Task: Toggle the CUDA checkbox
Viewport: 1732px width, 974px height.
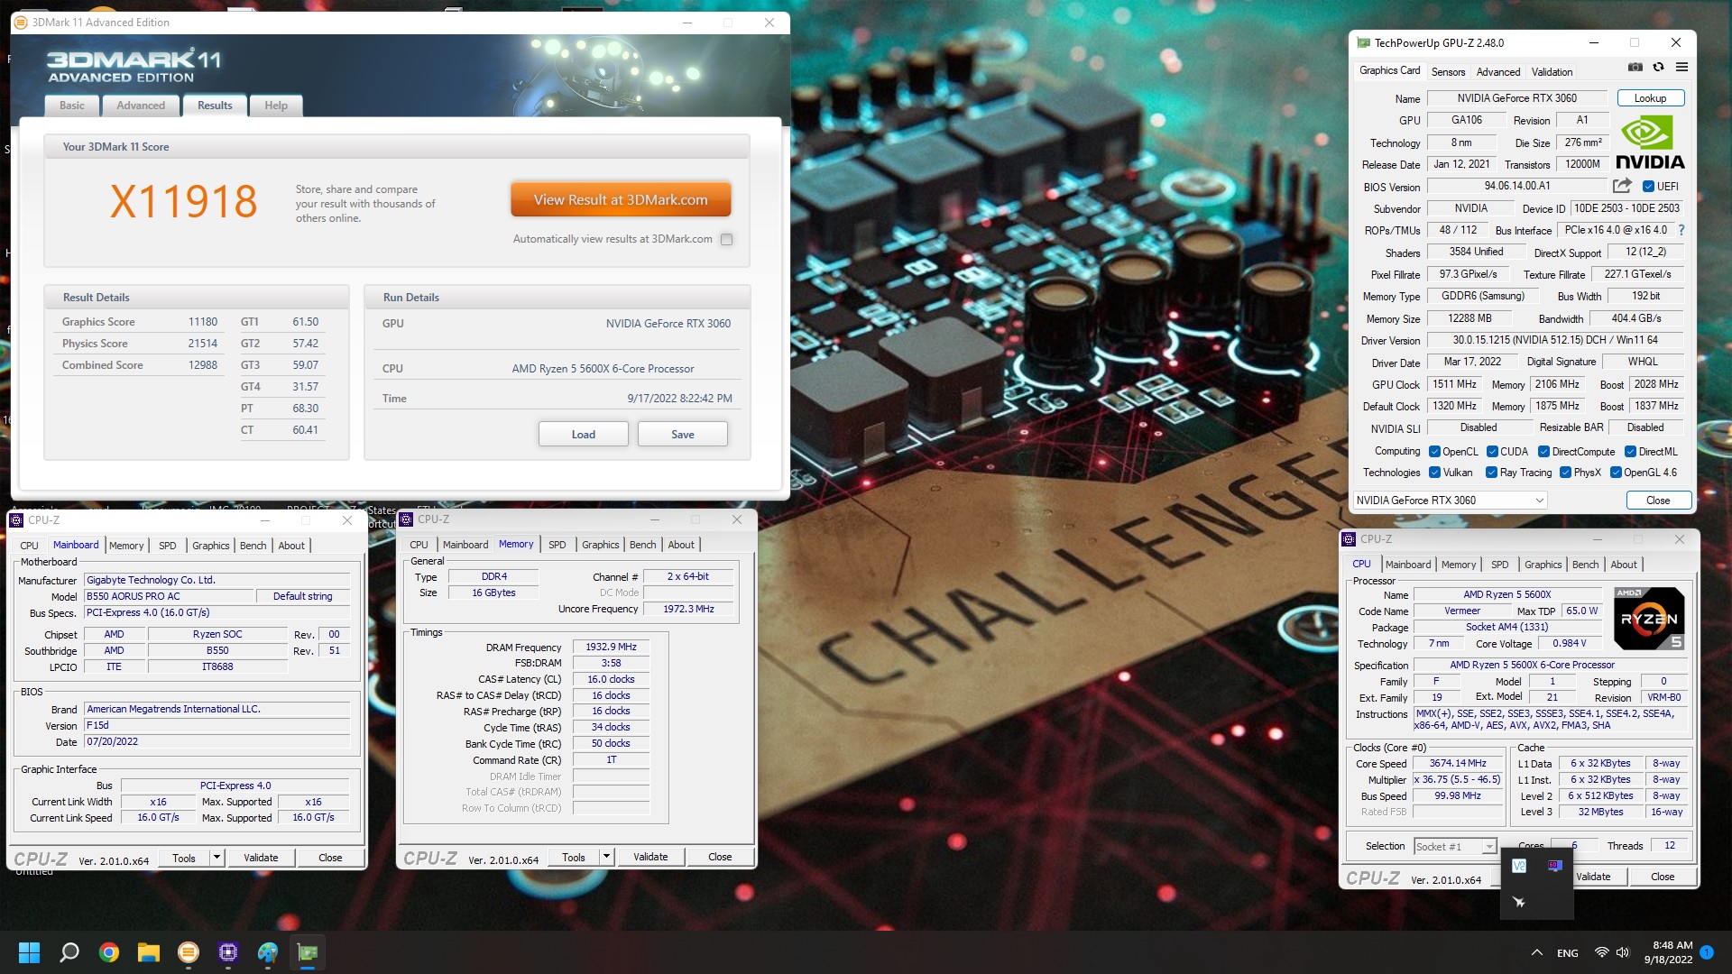Action: click(1492, 452)
